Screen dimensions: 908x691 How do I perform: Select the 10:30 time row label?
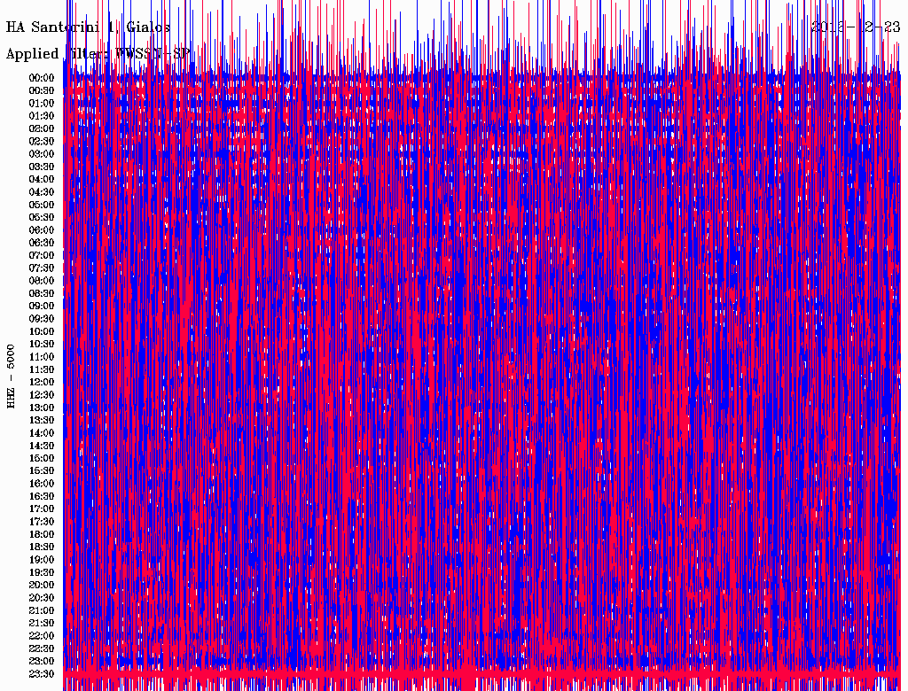coord(42,345)
